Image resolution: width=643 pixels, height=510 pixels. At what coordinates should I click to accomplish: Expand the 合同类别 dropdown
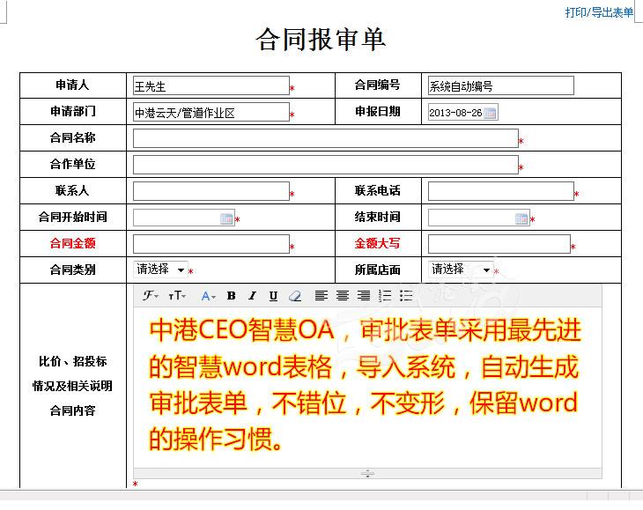(160, 270)
